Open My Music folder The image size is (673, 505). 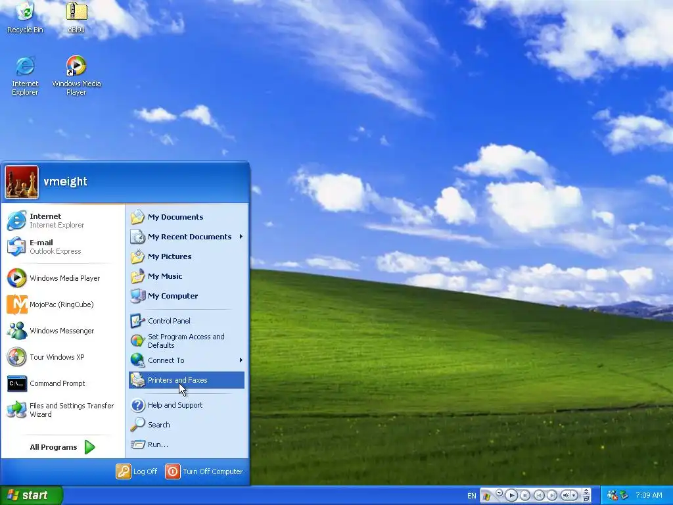click(x=187, y=276)
